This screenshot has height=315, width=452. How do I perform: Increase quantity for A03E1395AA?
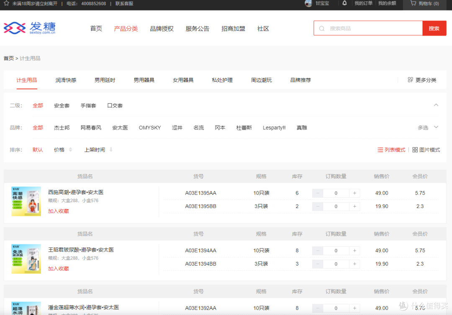pyautogui.click(x=354, y=193)
